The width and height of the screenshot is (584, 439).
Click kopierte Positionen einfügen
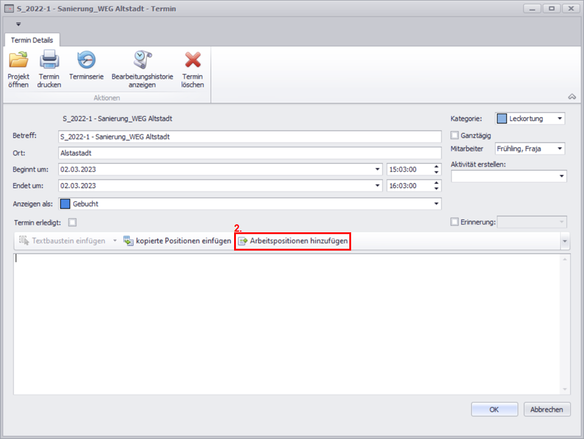[x=177, y=241]
